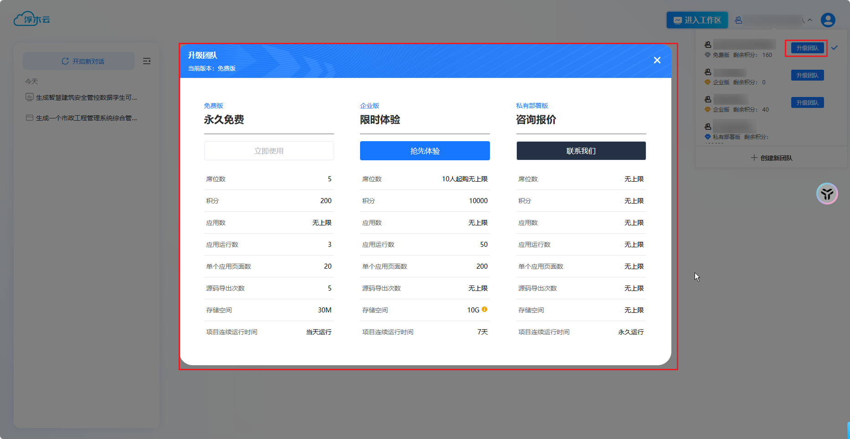Click the grey diamond 免费版 badge icon
Image resolution: width=850 pixels, height=439 pixels.
coord(707,55)
